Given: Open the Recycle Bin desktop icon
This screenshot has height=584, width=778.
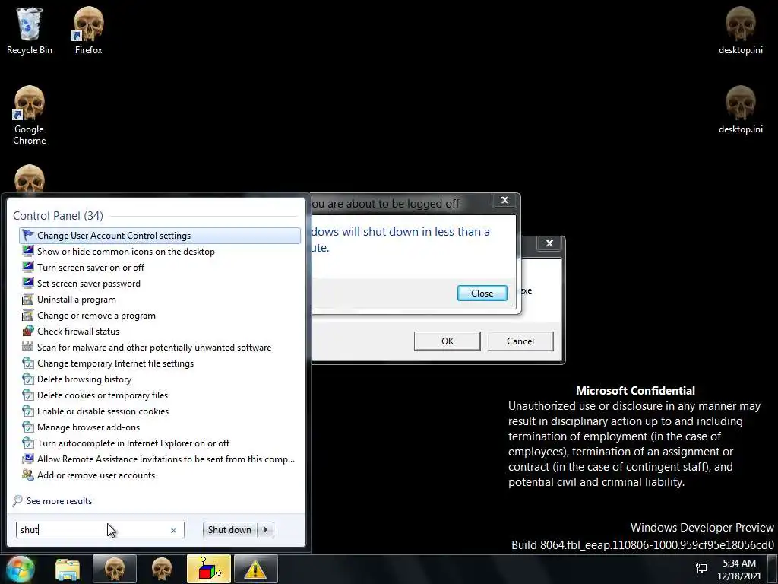Looking at the screenshot, I should [x=30, y=30].
